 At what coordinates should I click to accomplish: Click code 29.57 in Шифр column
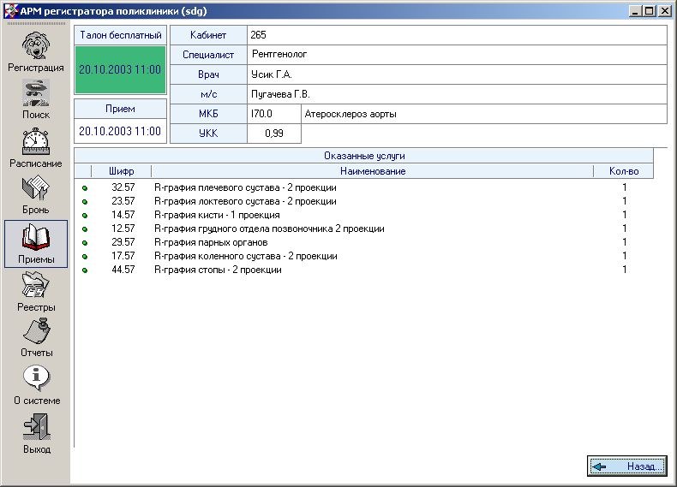123,242
